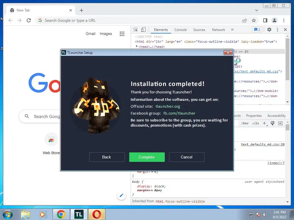Open the text_defaults_md.css link in DOM tree
294x220 pixels.
coord(256,71)
